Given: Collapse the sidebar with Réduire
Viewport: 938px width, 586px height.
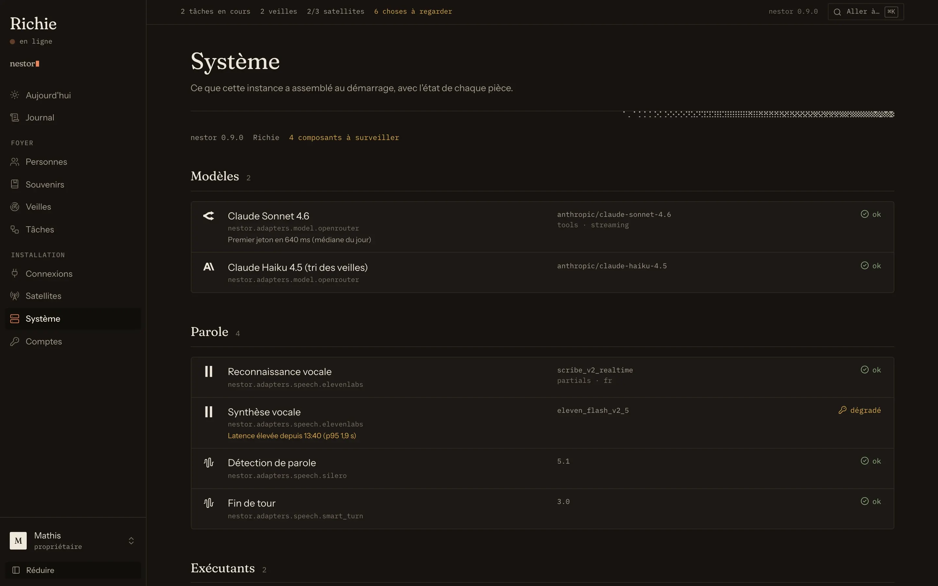Looking at the screenshot, I should tap(73, 570).
